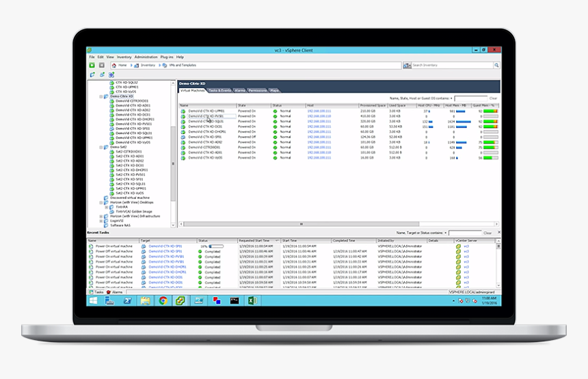Image resolution: width=588 pixels, height=379 pixels.
Task: Open the Inventory menu
Action: pyautogui.click(x=124, y=57)
